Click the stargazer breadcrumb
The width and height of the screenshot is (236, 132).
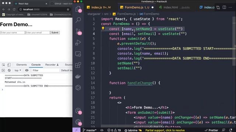point(94,14)
